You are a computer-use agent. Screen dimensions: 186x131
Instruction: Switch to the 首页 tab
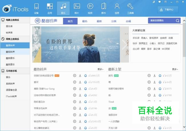[x=70, y=21]
